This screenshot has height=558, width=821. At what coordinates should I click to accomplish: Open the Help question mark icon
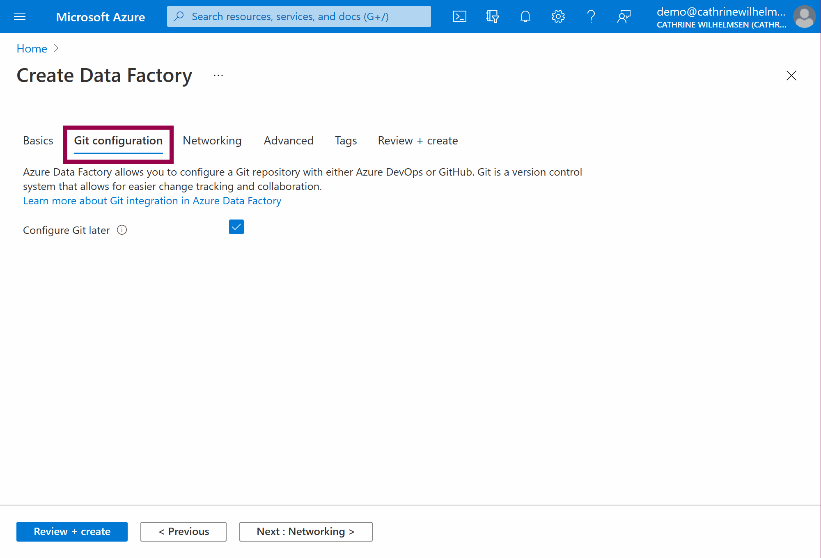pos(591,16)
